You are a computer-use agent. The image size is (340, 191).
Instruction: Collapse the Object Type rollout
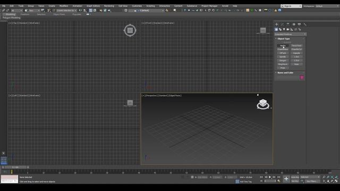click(x=284, y=39)
